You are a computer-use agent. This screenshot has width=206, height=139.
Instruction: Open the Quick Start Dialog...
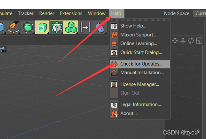tap(140, 52)
